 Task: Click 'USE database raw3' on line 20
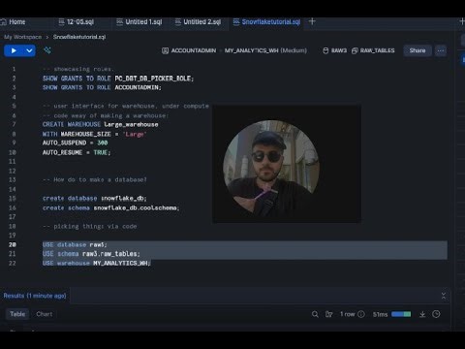click(75, 244)
